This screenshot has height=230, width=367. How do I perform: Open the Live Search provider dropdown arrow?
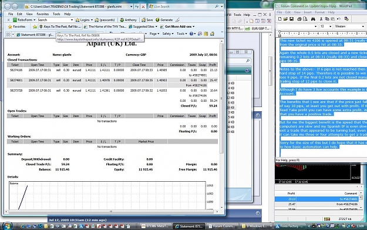pyautogui.click(x=221, y=6)
